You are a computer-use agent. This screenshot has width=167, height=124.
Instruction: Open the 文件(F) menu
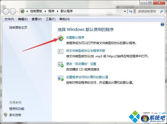[9, 19]
